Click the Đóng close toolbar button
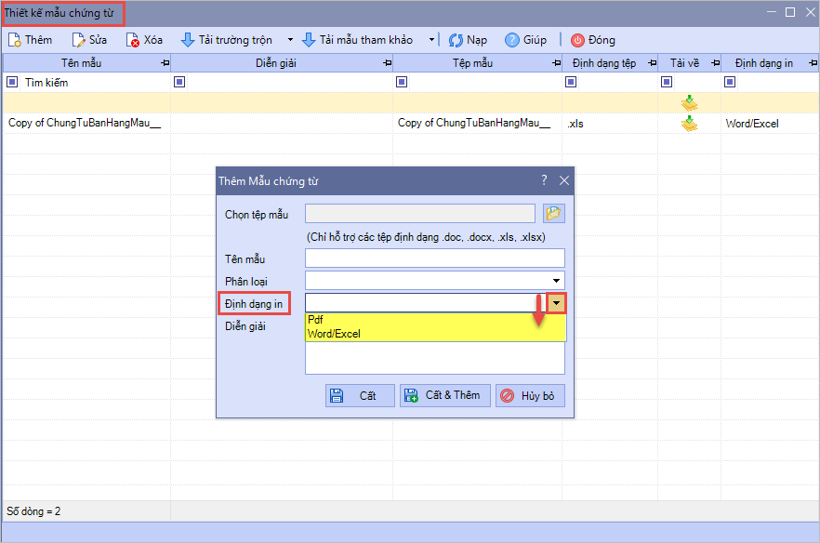The image size is (820, 543). tap(577, 40)
